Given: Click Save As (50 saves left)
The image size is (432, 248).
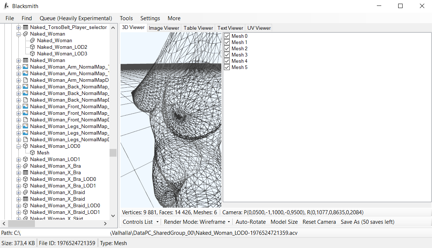Looking at the screenshot, I should point(368,222).
